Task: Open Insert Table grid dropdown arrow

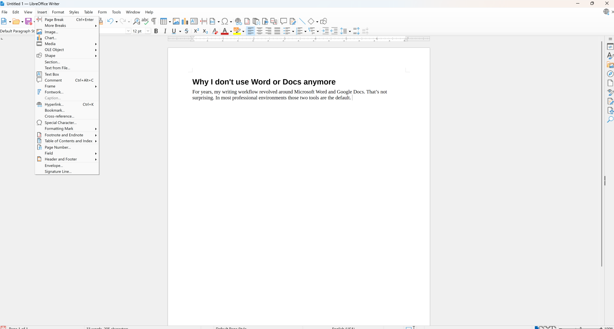Action: pos(170,22)
